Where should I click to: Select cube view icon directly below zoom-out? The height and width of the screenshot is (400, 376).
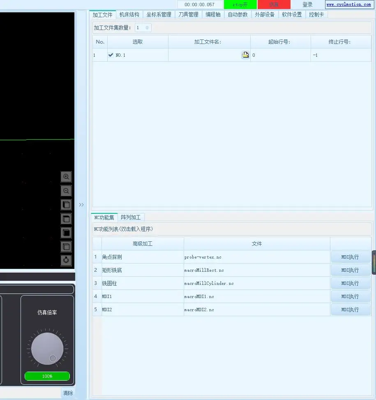tap(66, 205)
